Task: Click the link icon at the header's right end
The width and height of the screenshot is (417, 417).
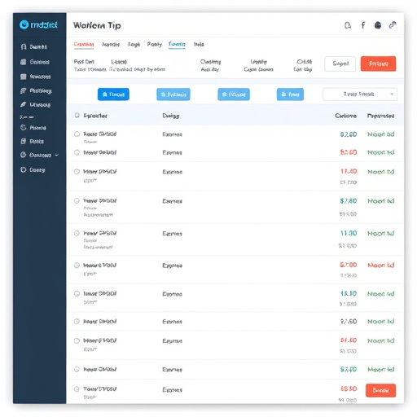Action: click(393, 25)
